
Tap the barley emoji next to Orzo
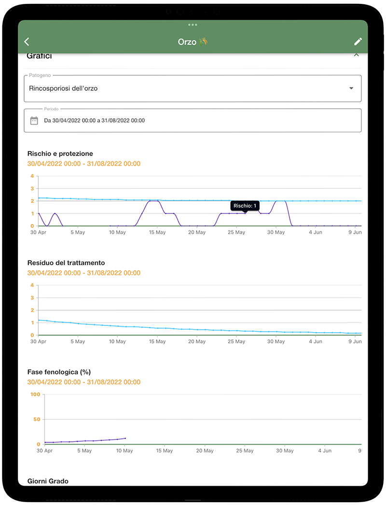point(204,41)
